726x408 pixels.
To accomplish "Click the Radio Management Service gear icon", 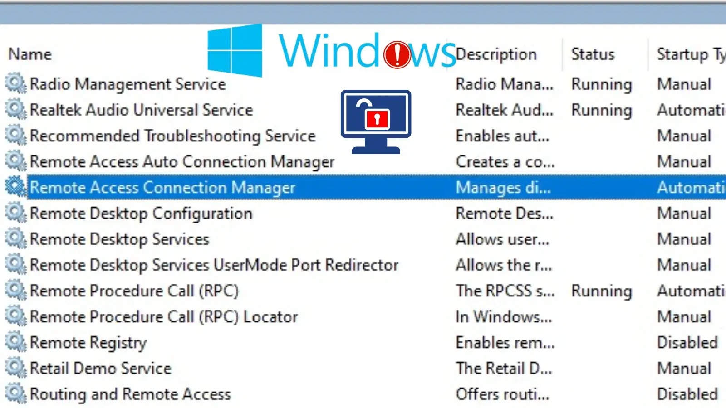I will tap(15, 84).
